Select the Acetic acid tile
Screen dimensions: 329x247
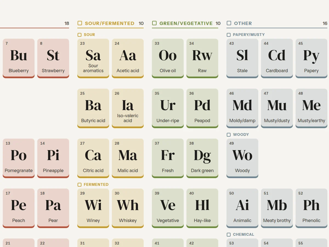(x=128, y=58)
